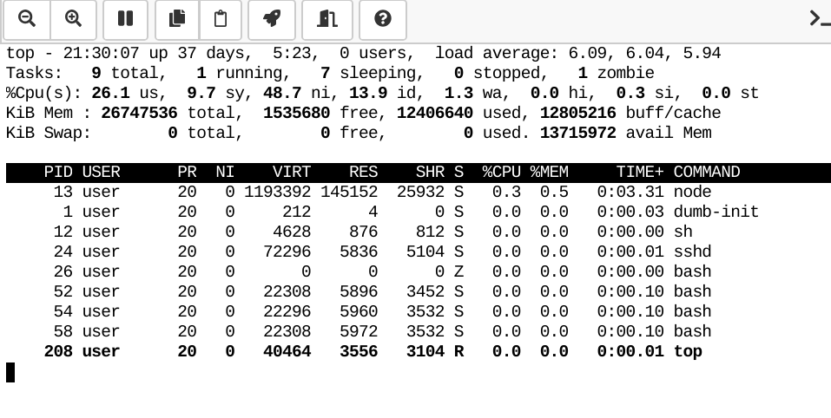Click the COMMAND column header
Image resolution: width=831 pixels, height=418 pixels.
pos(706,172)
